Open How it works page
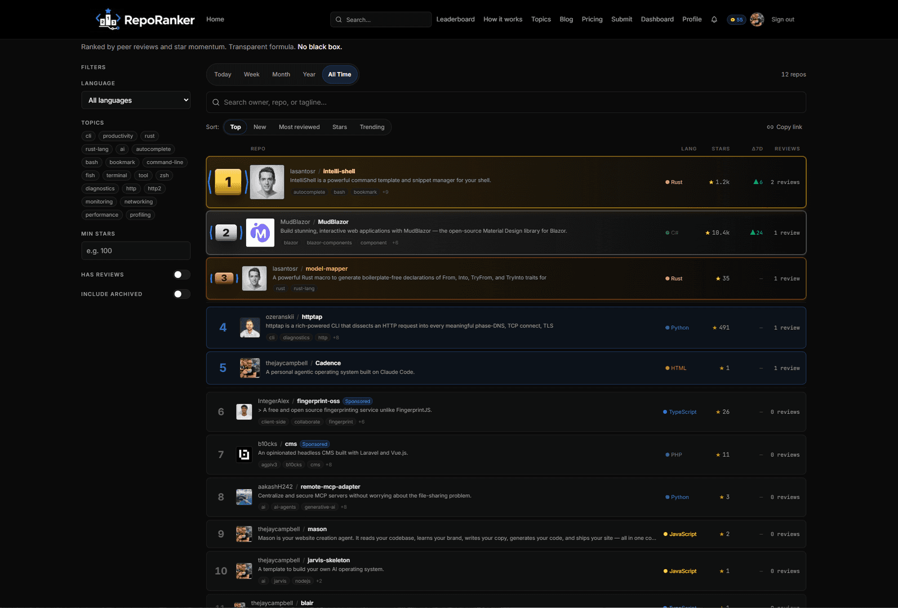The width and height of the screenshot is (898, 608). coord(503,19)
